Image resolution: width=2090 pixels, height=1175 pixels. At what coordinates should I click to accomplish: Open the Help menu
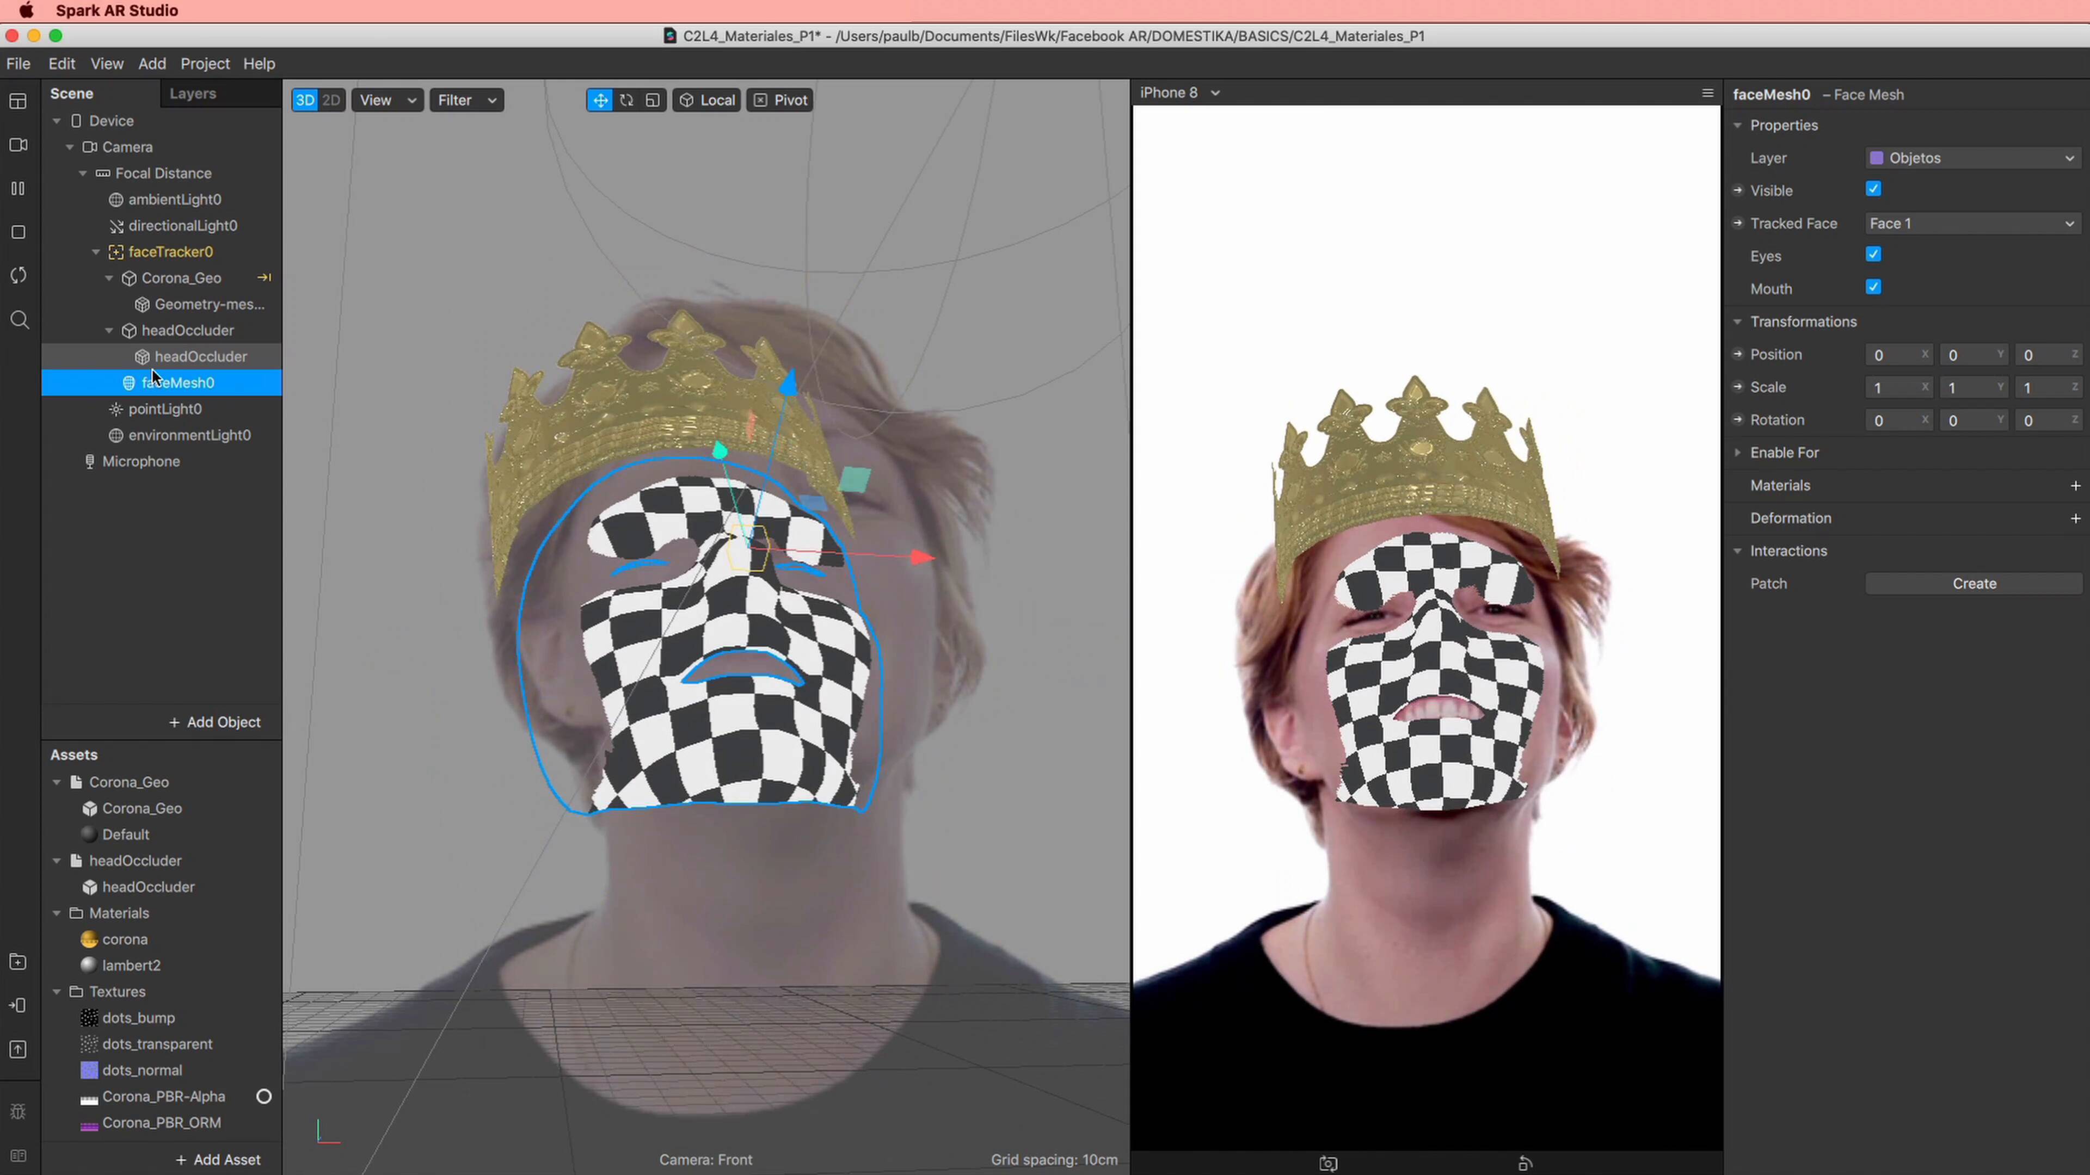260,63
